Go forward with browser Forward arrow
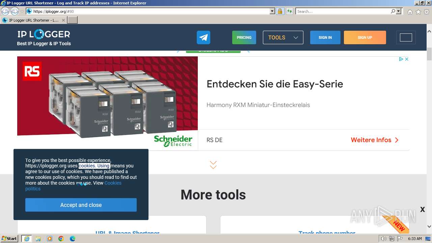The width and height of the screenshot is (432, 243). [15, 11]
